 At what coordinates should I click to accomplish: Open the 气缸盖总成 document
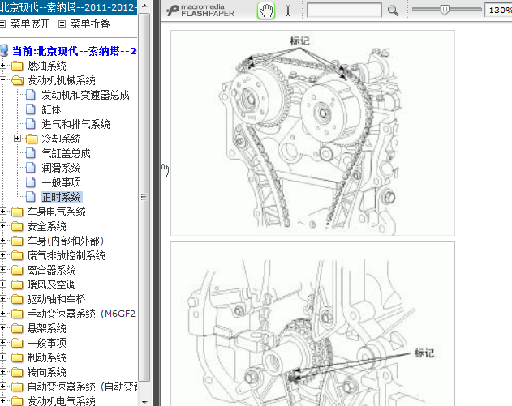click(x=66, y=153)
